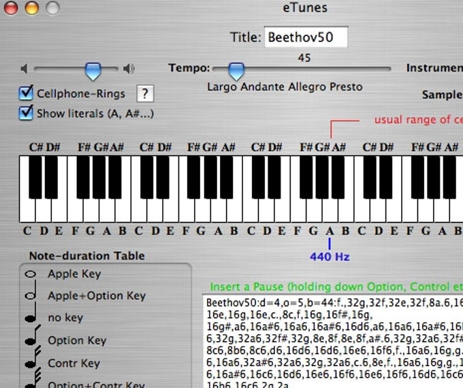463x388 pixels.
Task: Click the red usual range label
Action: [x=419, y=120]
